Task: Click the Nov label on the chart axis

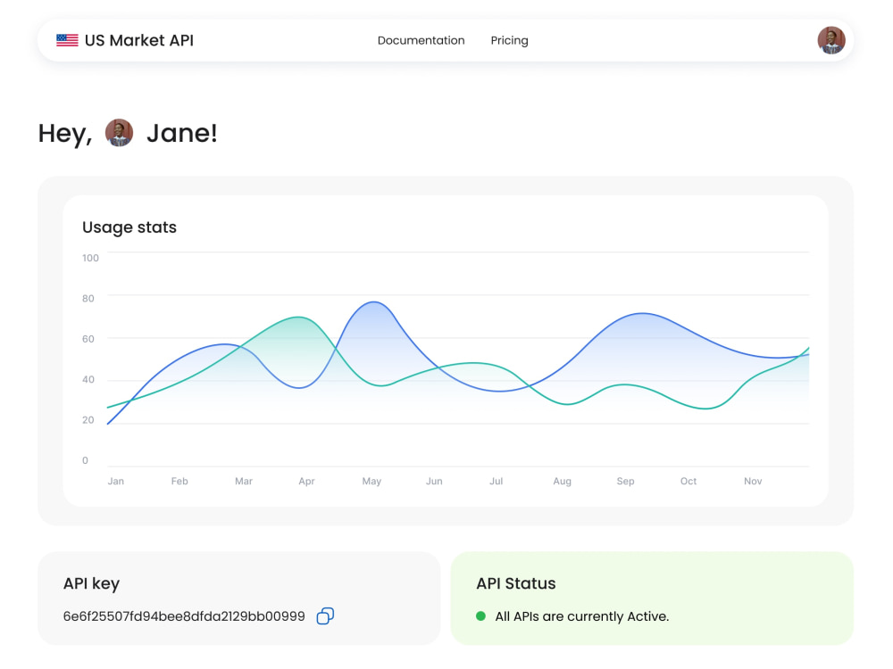Action: [753, 482]
